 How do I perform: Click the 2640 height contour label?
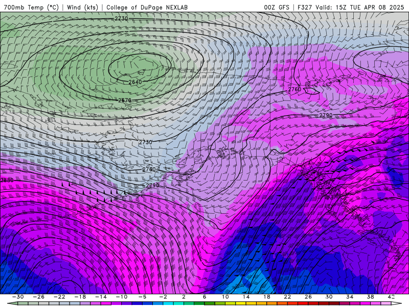click(135, 82)
